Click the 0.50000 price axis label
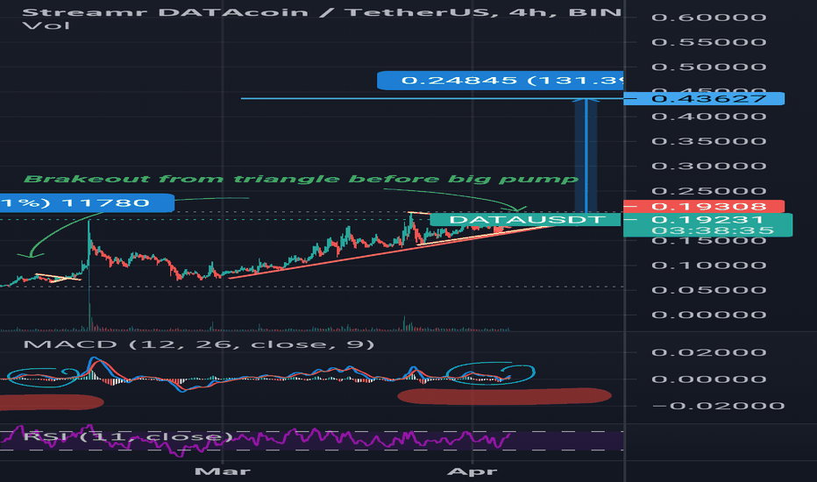Viewport: 817px width, 482px height. [708, 67]
